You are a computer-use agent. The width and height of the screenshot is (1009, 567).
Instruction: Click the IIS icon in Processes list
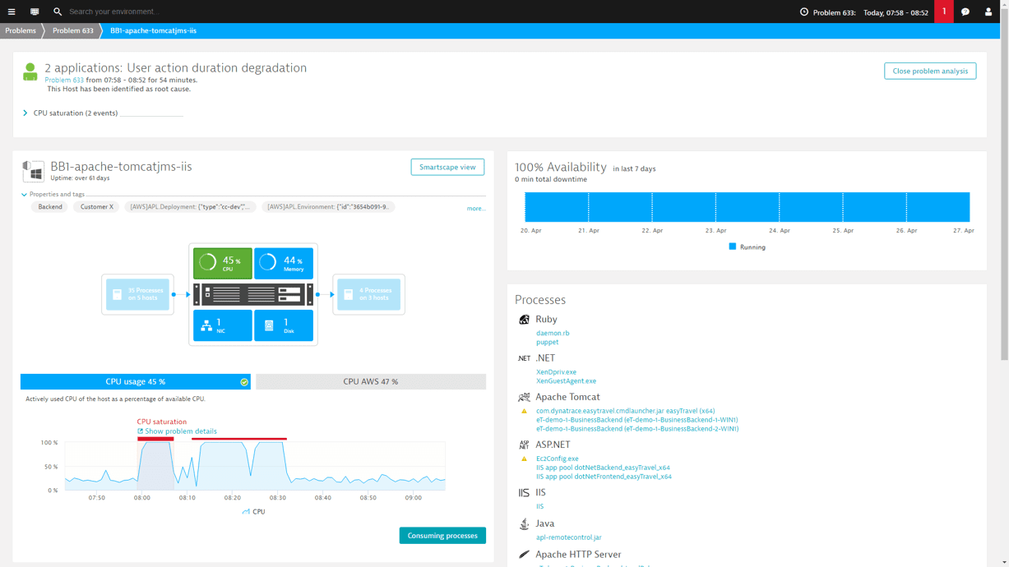524,492
